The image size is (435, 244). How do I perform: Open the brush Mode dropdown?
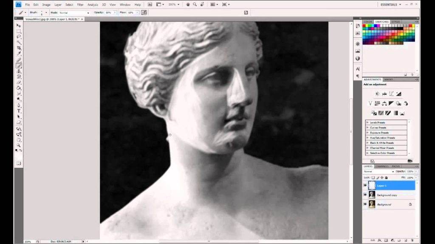[74, 13]
